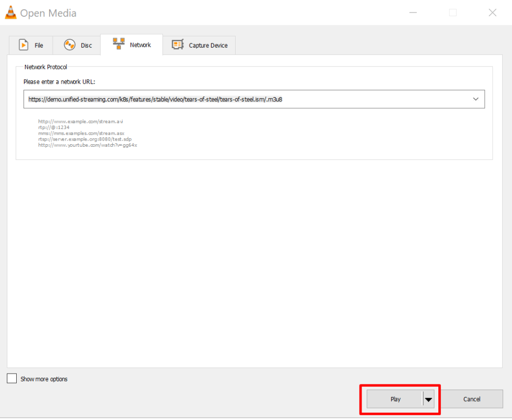512x420 pixels.
Task: Enable the Show more options checkbox
Action: [x=11, y=379]
